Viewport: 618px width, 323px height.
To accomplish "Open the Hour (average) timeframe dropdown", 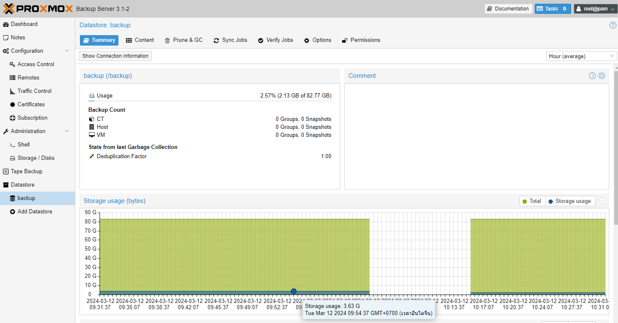I will pyautogui.click(x=581, y=56).
